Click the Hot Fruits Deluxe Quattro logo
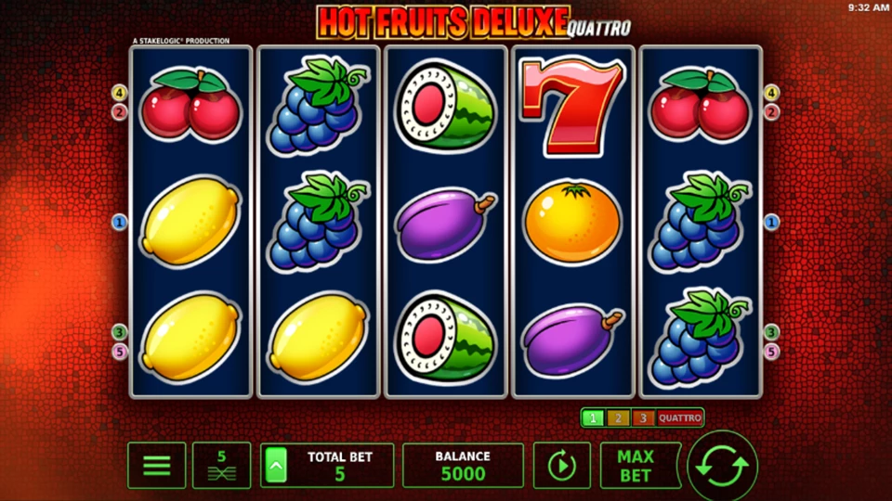This screenshot has height=501, width=892. tap(473, 22)
